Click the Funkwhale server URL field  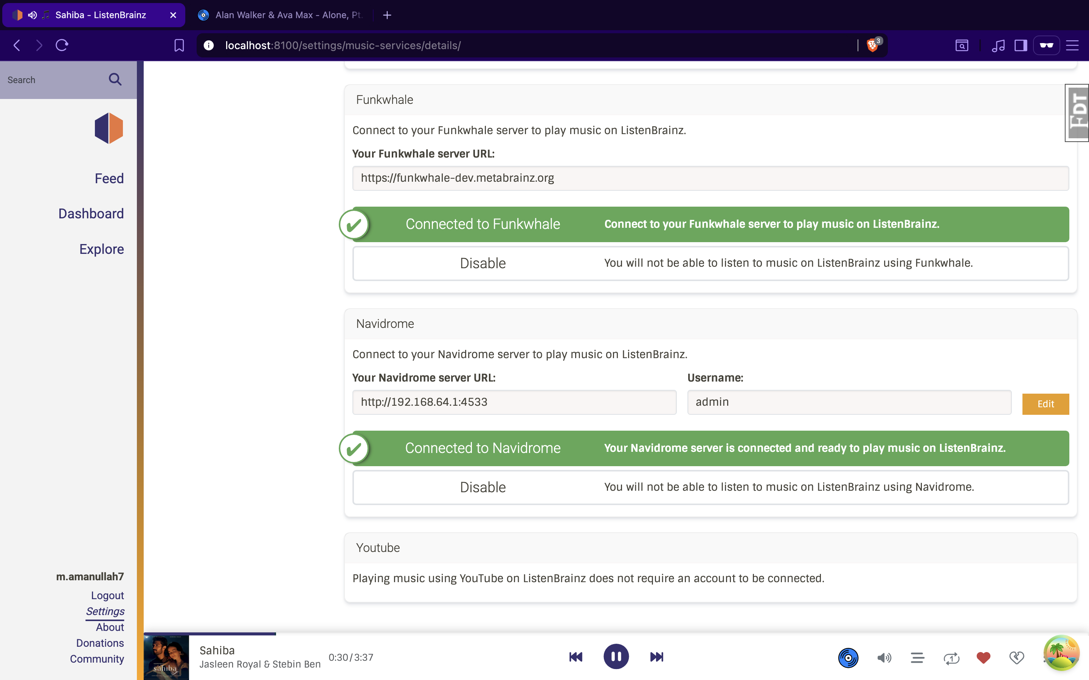pyautogui.click(x=710, y=178)
